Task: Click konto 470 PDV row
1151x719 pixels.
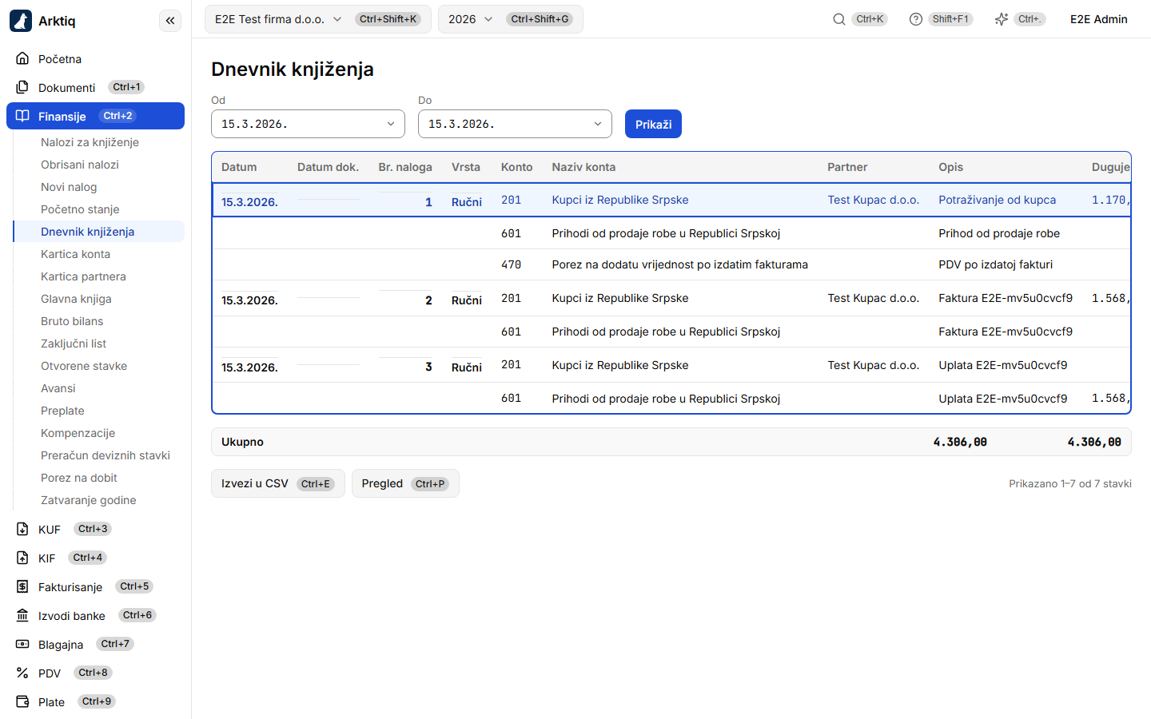Action: pos(671,264)
